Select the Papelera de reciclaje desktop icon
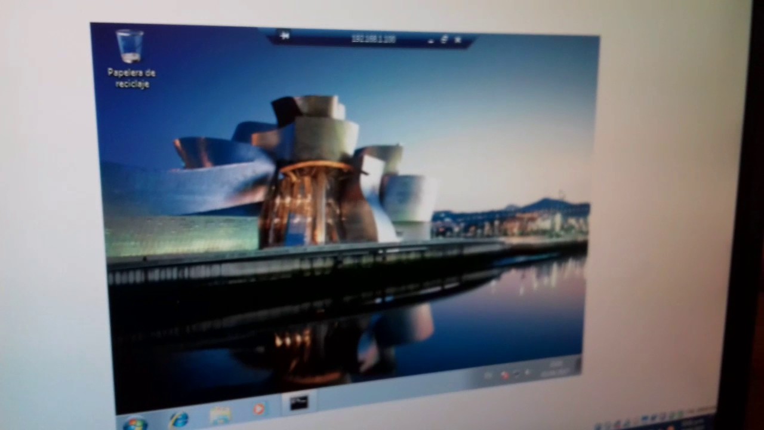The height and width of the screenshot is (430, 764). 131,59
